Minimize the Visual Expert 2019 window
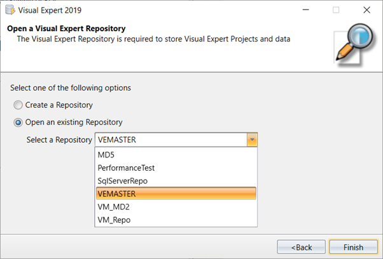The height and width of the screenshot is (259, 383). pyautogui.click(x=306, y=10)
